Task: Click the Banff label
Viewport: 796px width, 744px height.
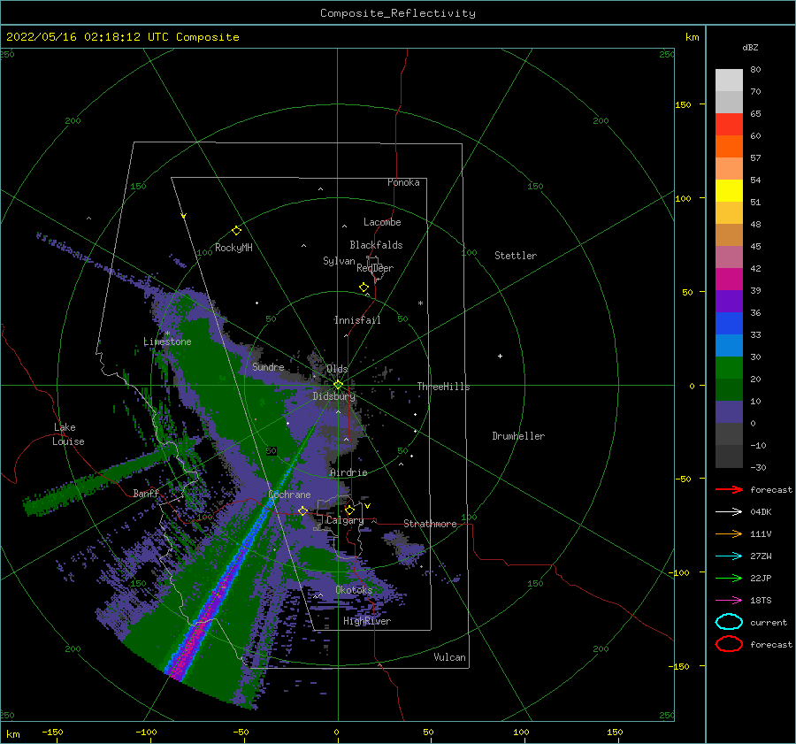Action: coord(146,493)
